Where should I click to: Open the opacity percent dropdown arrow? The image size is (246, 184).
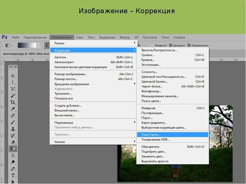(x=145, y=45)
